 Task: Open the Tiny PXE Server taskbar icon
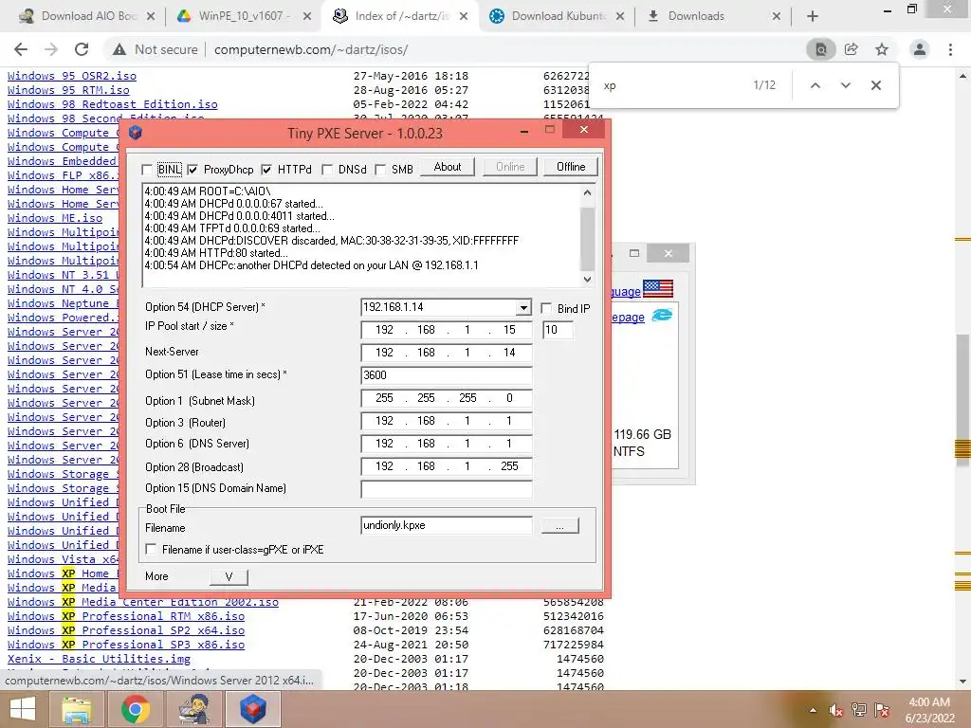point(252,709)
